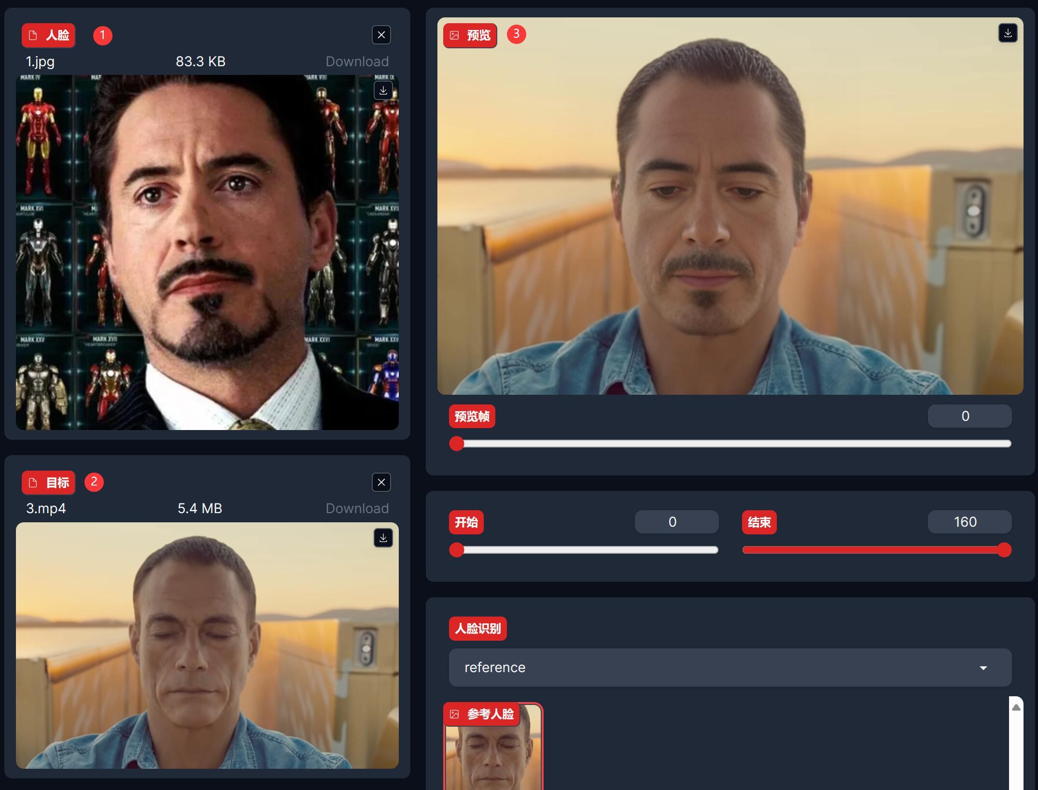Click the 人脸识别 label
Viewport: 1038px width, 790px height.
coord(478,629)
